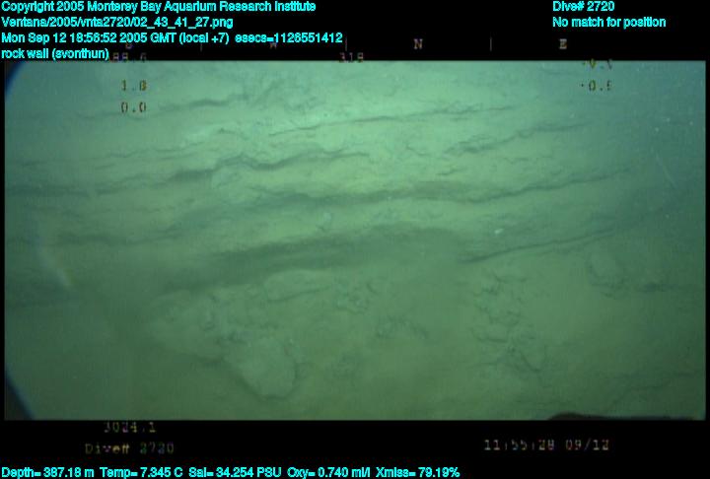Click the '318' heading readout
Viewport: 710px width, 479px height.
351,58
